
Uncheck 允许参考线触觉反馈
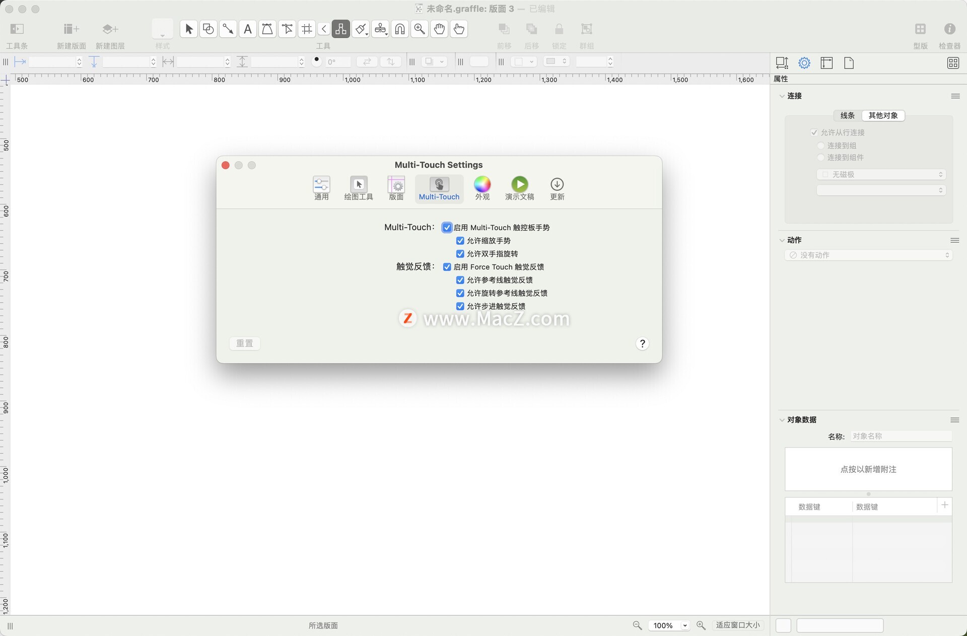click(x=460, y=280)
